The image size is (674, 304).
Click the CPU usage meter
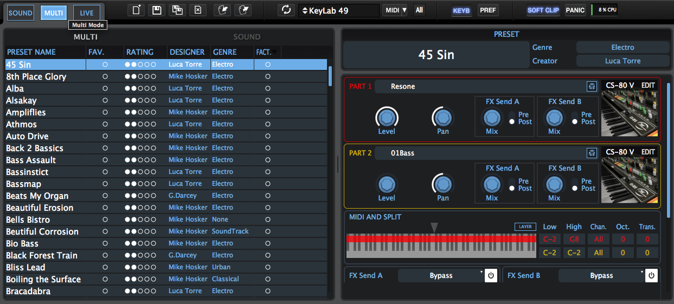tap(604, 10)
